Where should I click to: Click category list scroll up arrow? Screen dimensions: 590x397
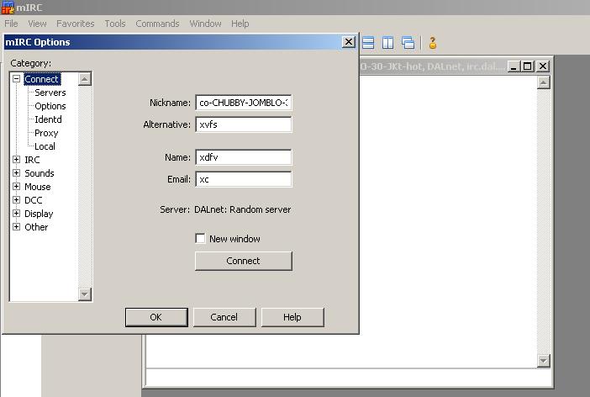coord(85,79)
